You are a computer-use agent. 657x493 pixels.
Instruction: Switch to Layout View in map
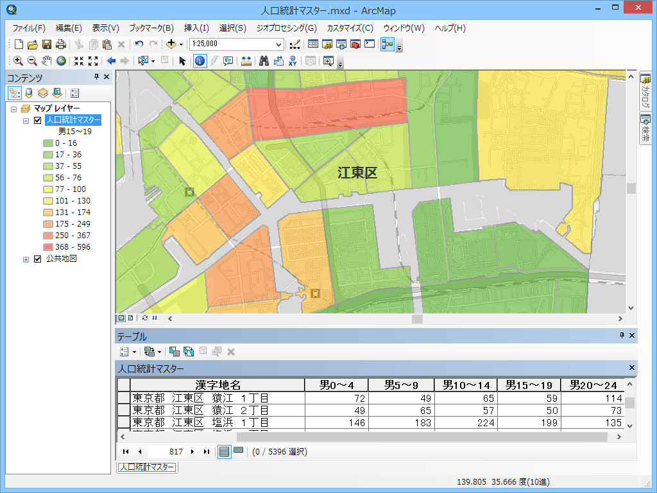click(x=131, y=318)
